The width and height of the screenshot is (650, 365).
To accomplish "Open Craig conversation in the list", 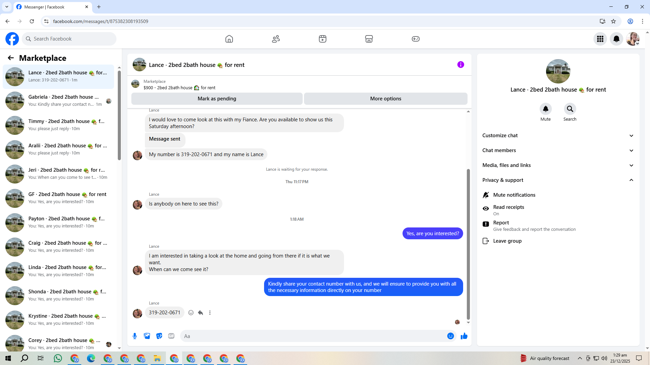I will 59,247.
